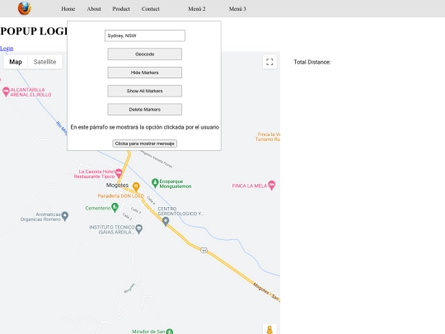Toggle fullscreen map view button
The width and height of the screenshot is (445, 334).
click(x=269, y=62)
